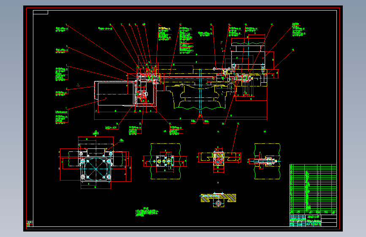Click the small empty box at frame's top-left corner

point(41,12)
